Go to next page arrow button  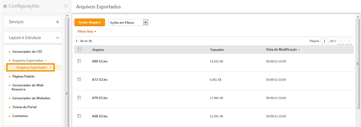pos(349,41)
